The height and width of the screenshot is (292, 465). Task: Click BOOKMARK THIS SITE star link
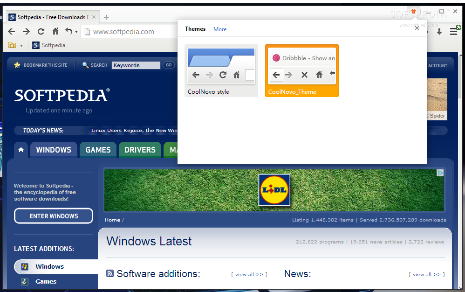coord(41,65)
